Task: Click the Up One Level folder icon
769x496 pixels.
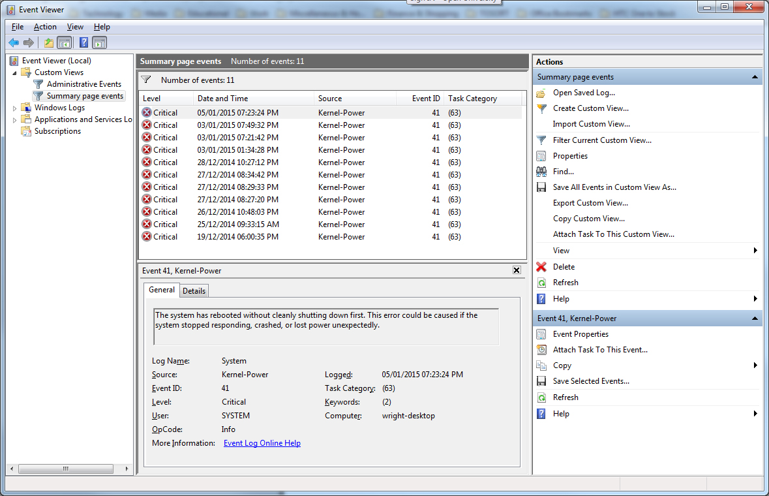Action: click(x=48, y=43)
